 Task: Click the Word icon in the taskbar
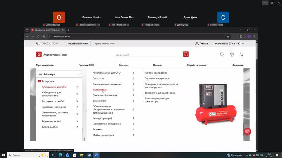pos(89,155)
